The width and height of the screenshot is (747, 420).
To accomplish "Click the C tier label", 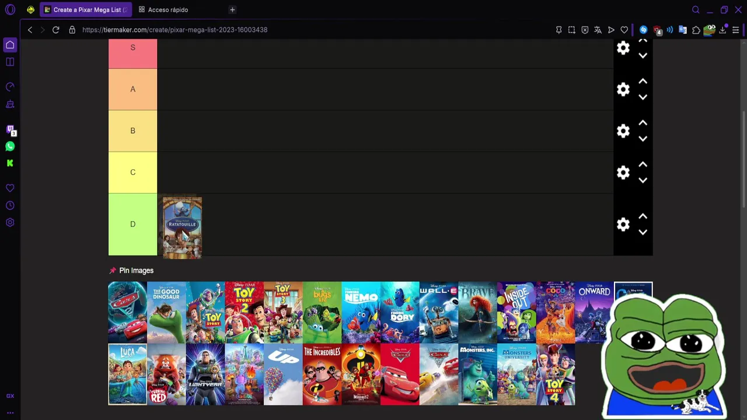I will tap(132, 172).
